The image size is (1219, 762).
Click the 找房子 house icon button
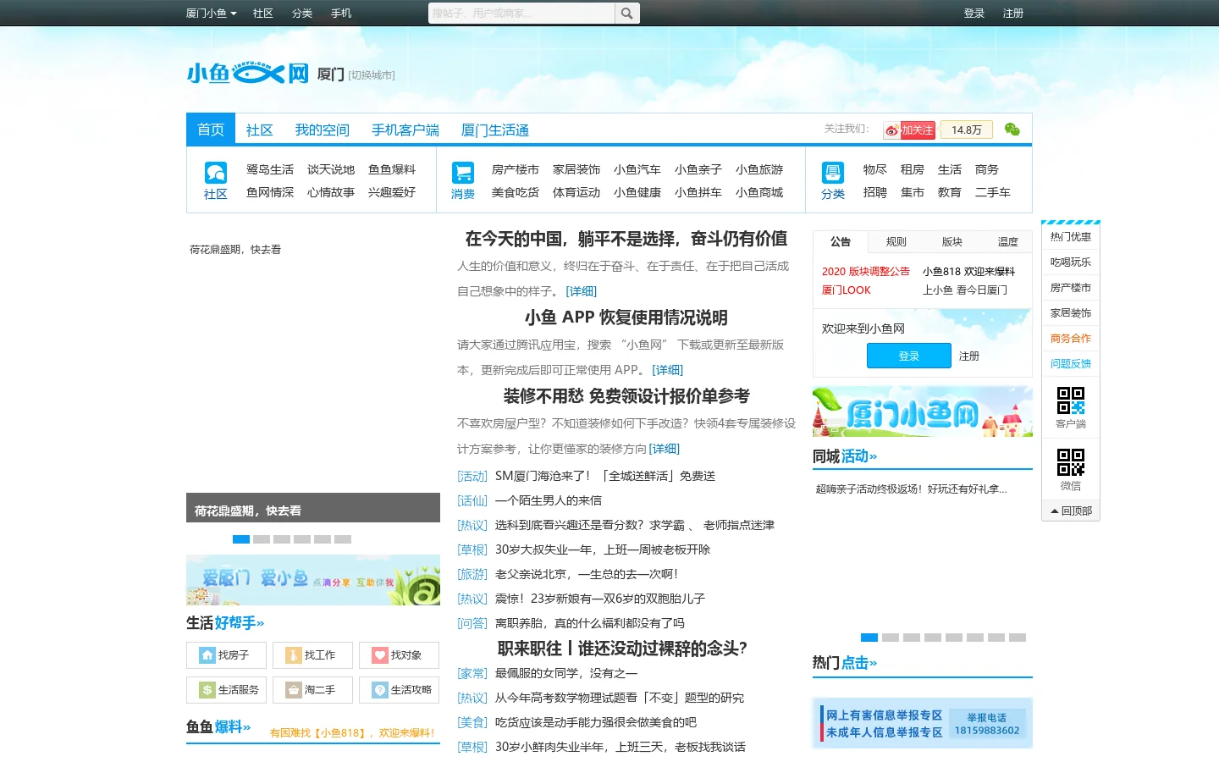point(226,655)
